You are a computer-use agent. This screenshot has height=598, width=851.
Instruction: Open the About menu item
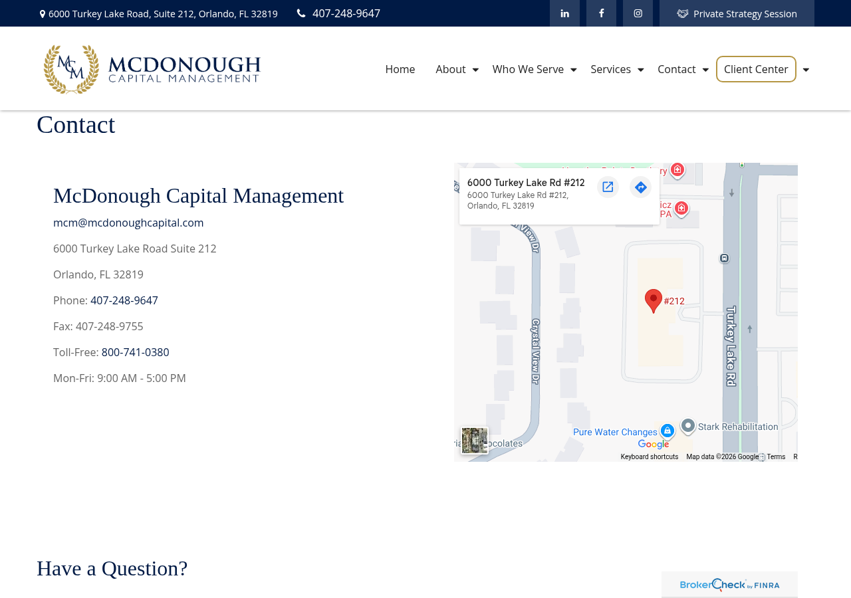pyautogui.click(x=451, y=69)
